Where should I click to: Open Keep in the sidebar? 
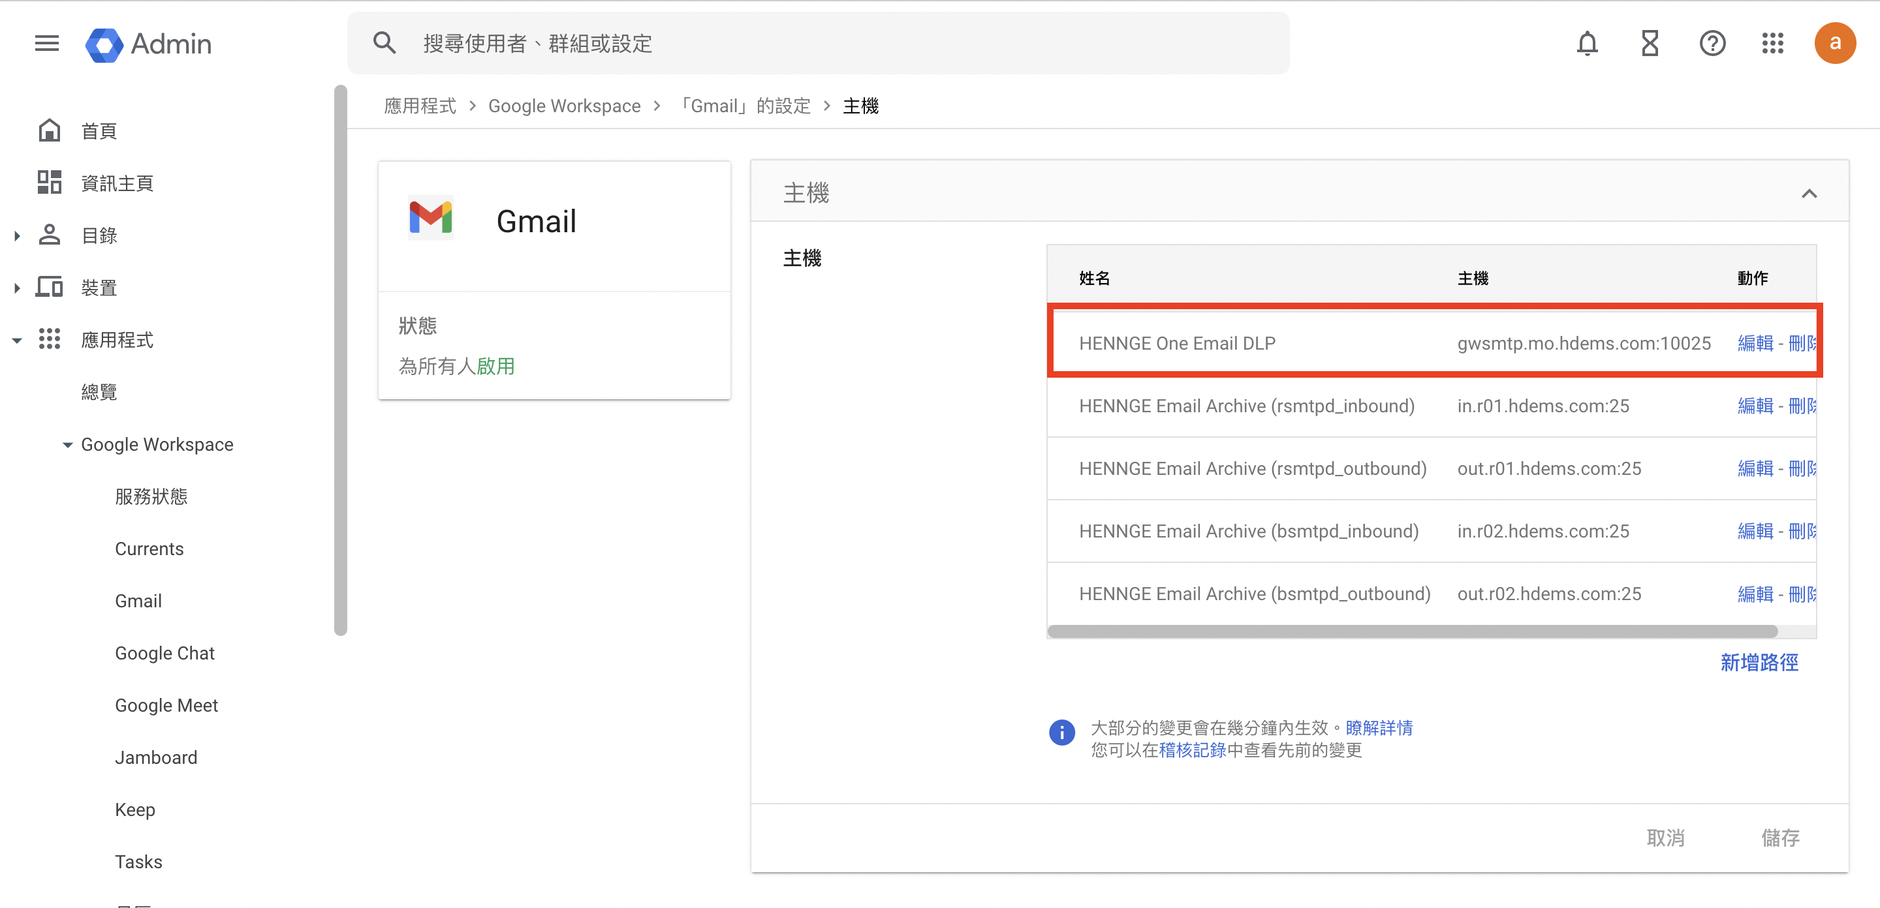click(135, 810)
